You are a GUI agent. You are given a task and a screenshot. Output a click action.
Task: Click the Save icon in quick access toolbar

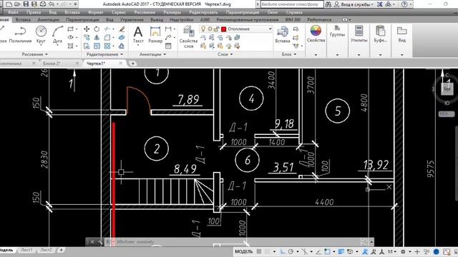(x=26, y=4)
